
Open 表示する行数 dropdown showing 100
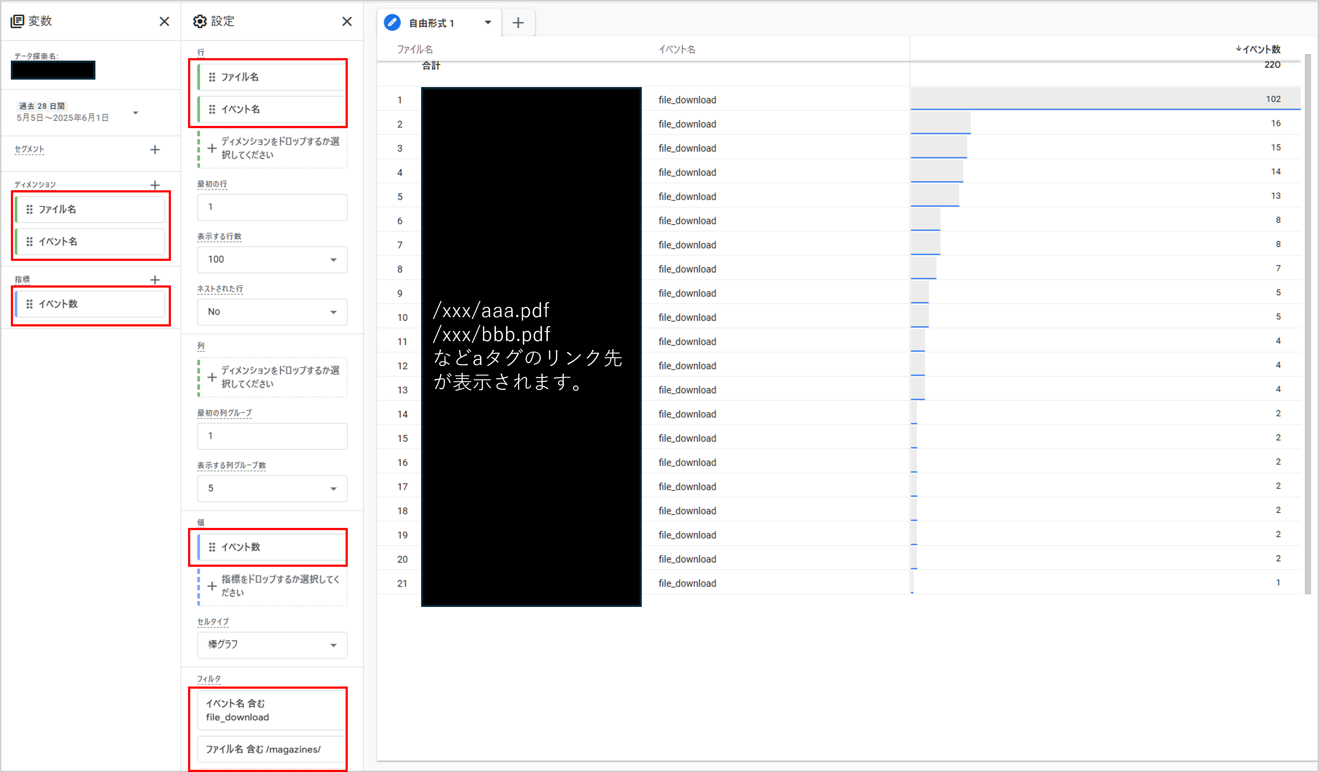pos(272,260)
